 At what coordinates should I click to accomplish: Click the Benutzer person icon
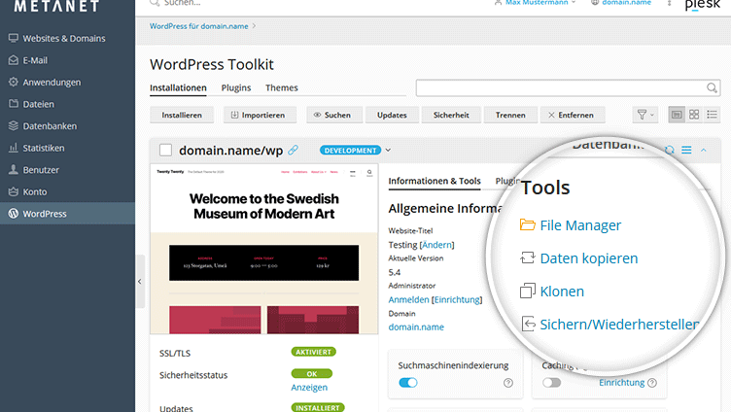[14, 169]
